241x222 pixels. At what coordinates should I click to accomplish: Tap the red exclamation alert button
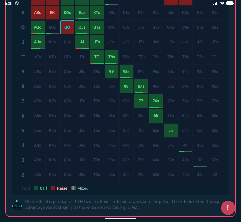pyautogui.click(x=228, y=208)
